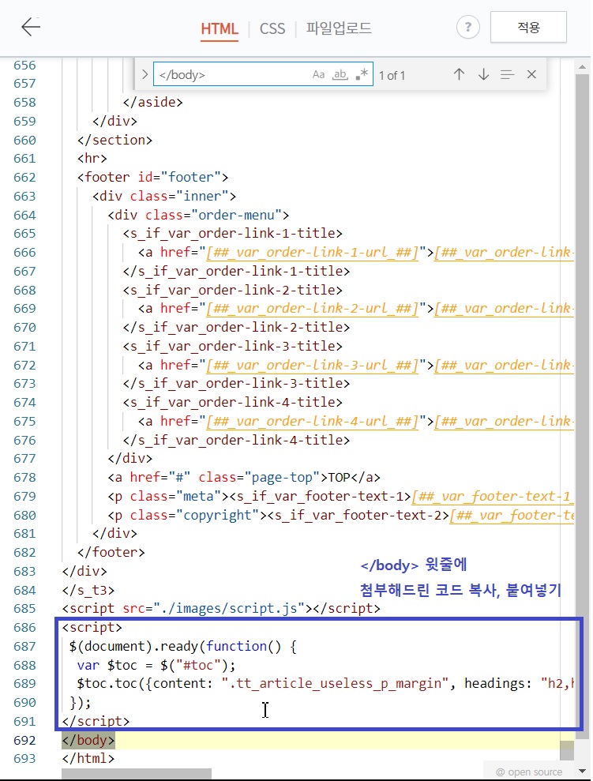593x781 pixels.
Task: Click </s_if_var_order-link-2-title> on line 670
Action: [237, 327]
